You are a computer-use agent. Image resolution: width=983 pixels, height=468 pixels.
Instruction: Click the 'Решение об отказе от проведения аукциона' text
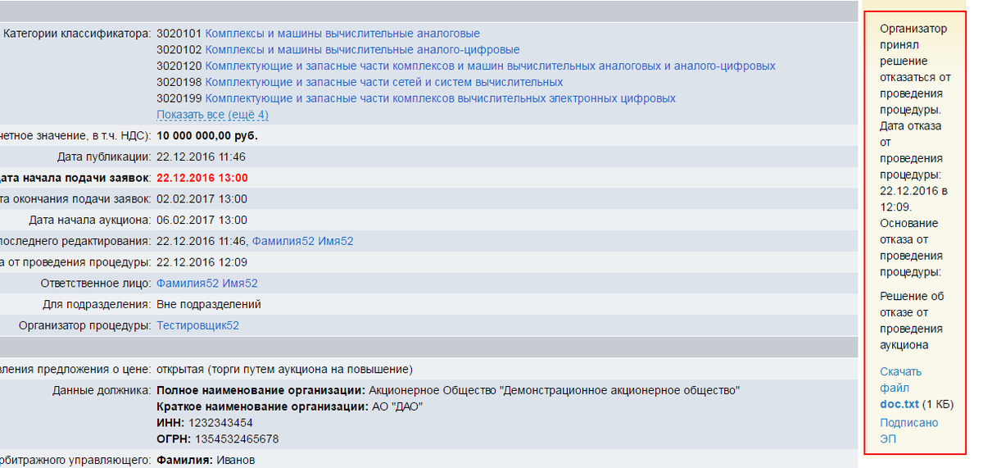click(x=912, y=320)
